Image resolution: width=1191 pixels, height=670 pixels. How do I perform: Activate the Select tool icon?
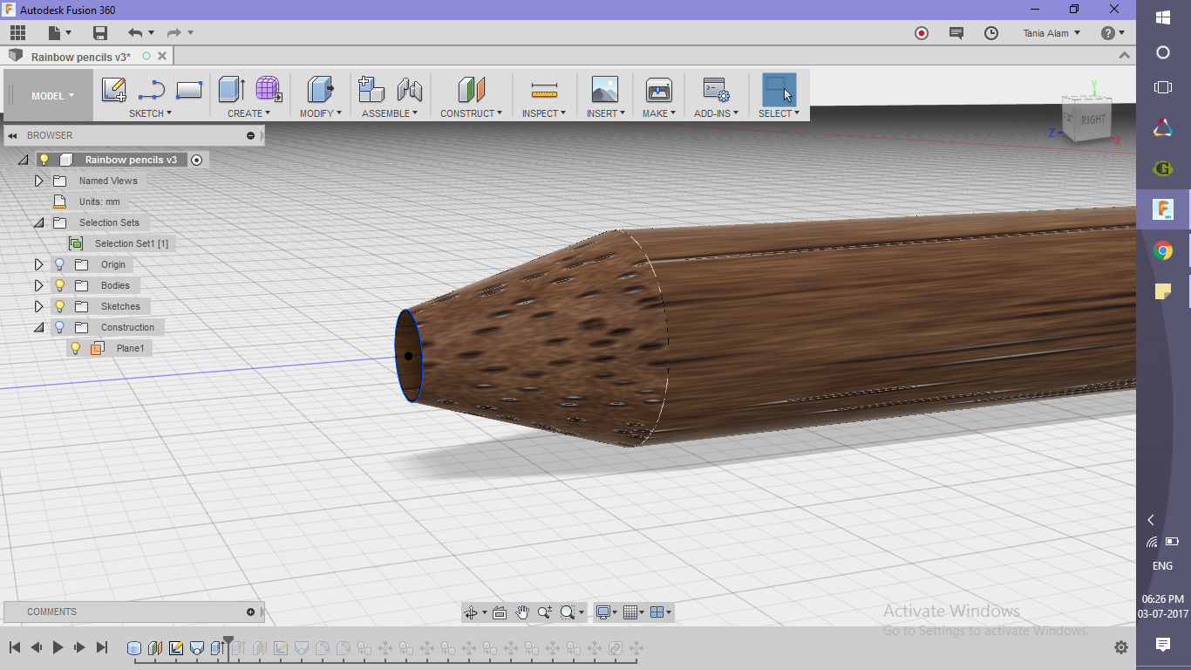click(x=779, y=89)
